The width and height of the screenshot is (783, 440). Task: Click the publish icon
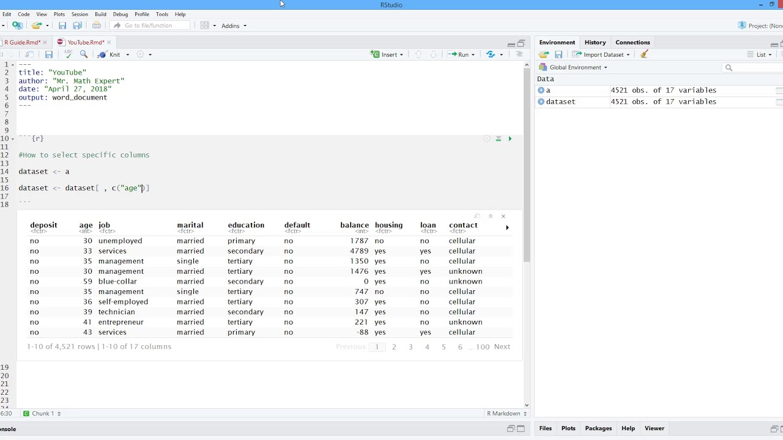tap(491, 54)
